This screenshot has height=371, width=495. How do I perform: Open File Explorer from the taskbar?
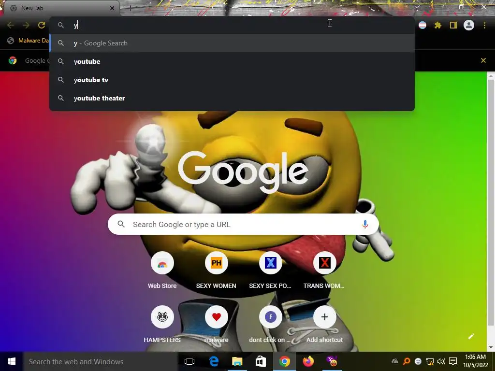coord(237,361)
